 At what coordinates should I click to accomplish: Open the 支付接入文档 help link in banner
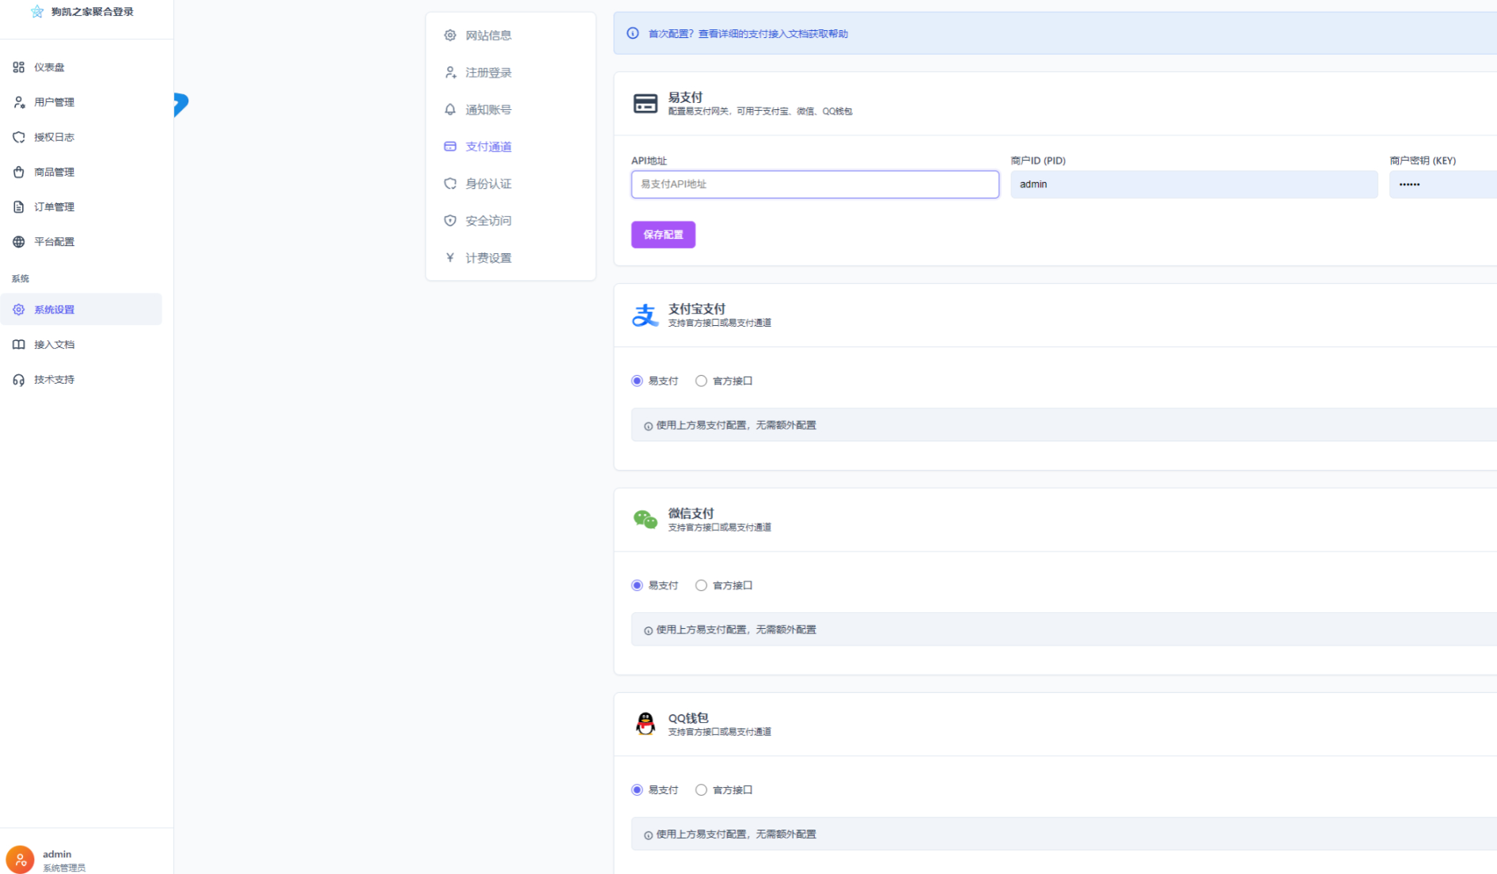tap(773, 34)
